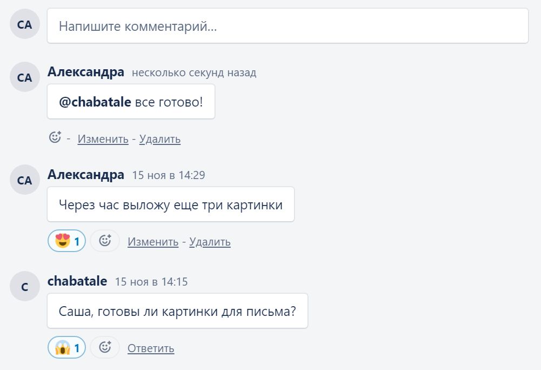
Task: Click the chabatale author name
Action: (77, 281)
